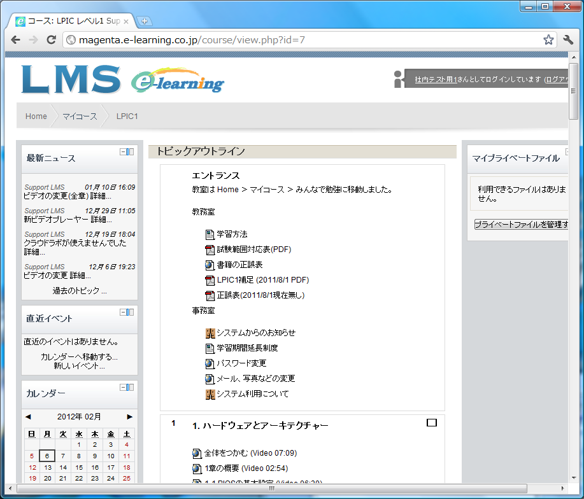The width and height of the screenshot is (584, 499).
Task: Click the 直近のイベントはありません。 message
Action: point(71,342)
